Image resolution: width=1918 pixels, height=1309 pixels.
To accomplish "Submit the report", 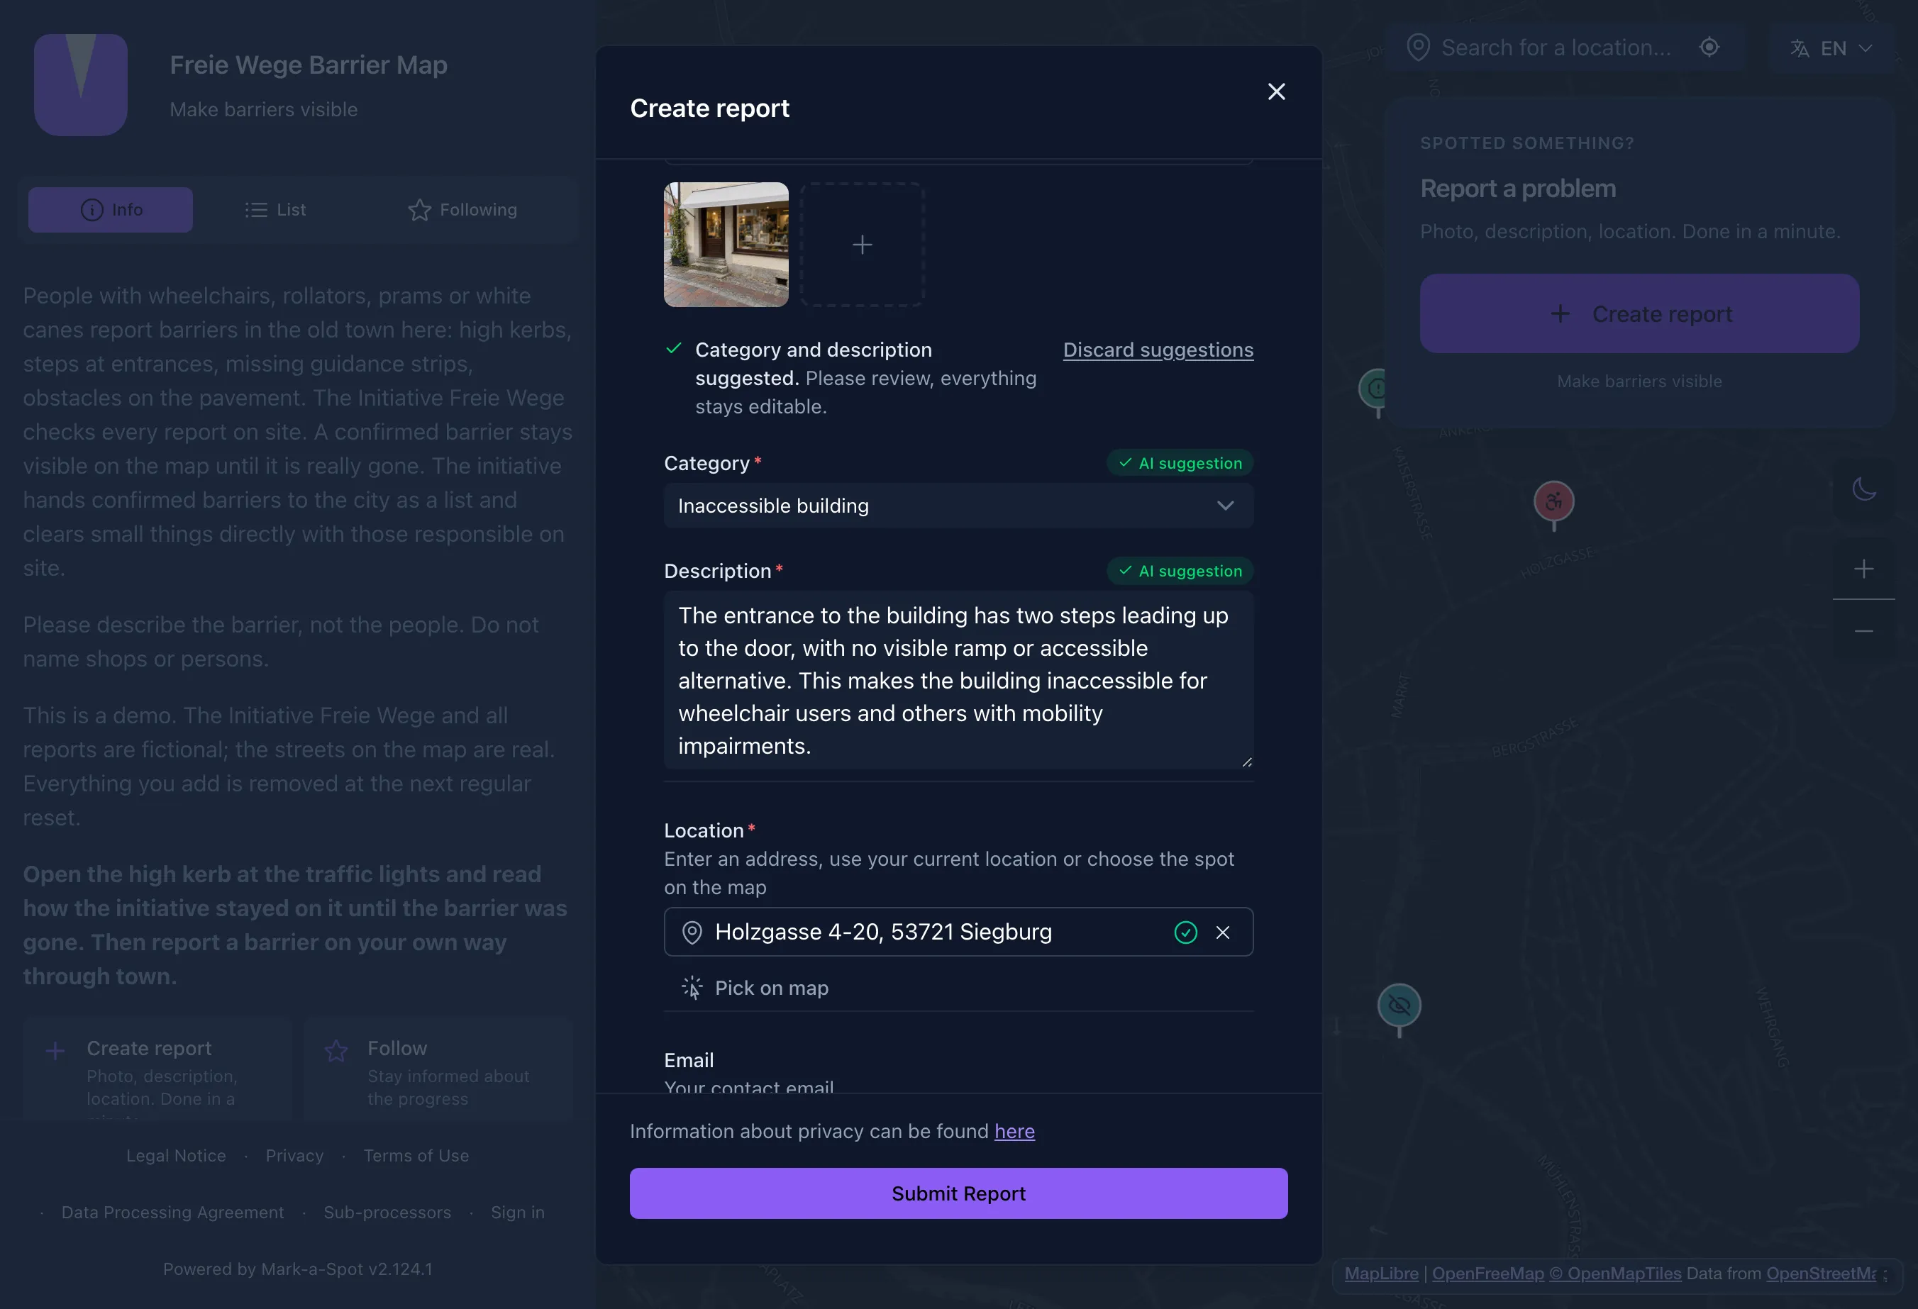I will (x=958, y=1193).
